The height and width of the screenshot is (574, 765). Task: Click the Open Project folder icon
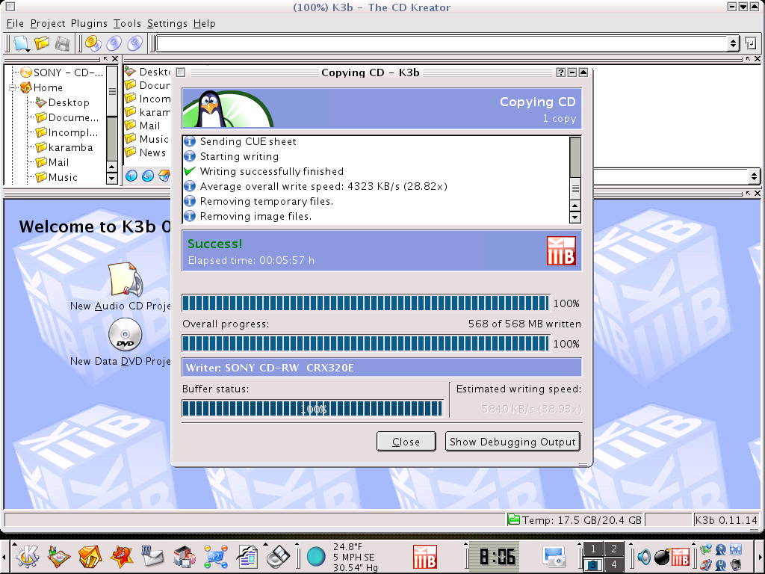coord(42,43)
